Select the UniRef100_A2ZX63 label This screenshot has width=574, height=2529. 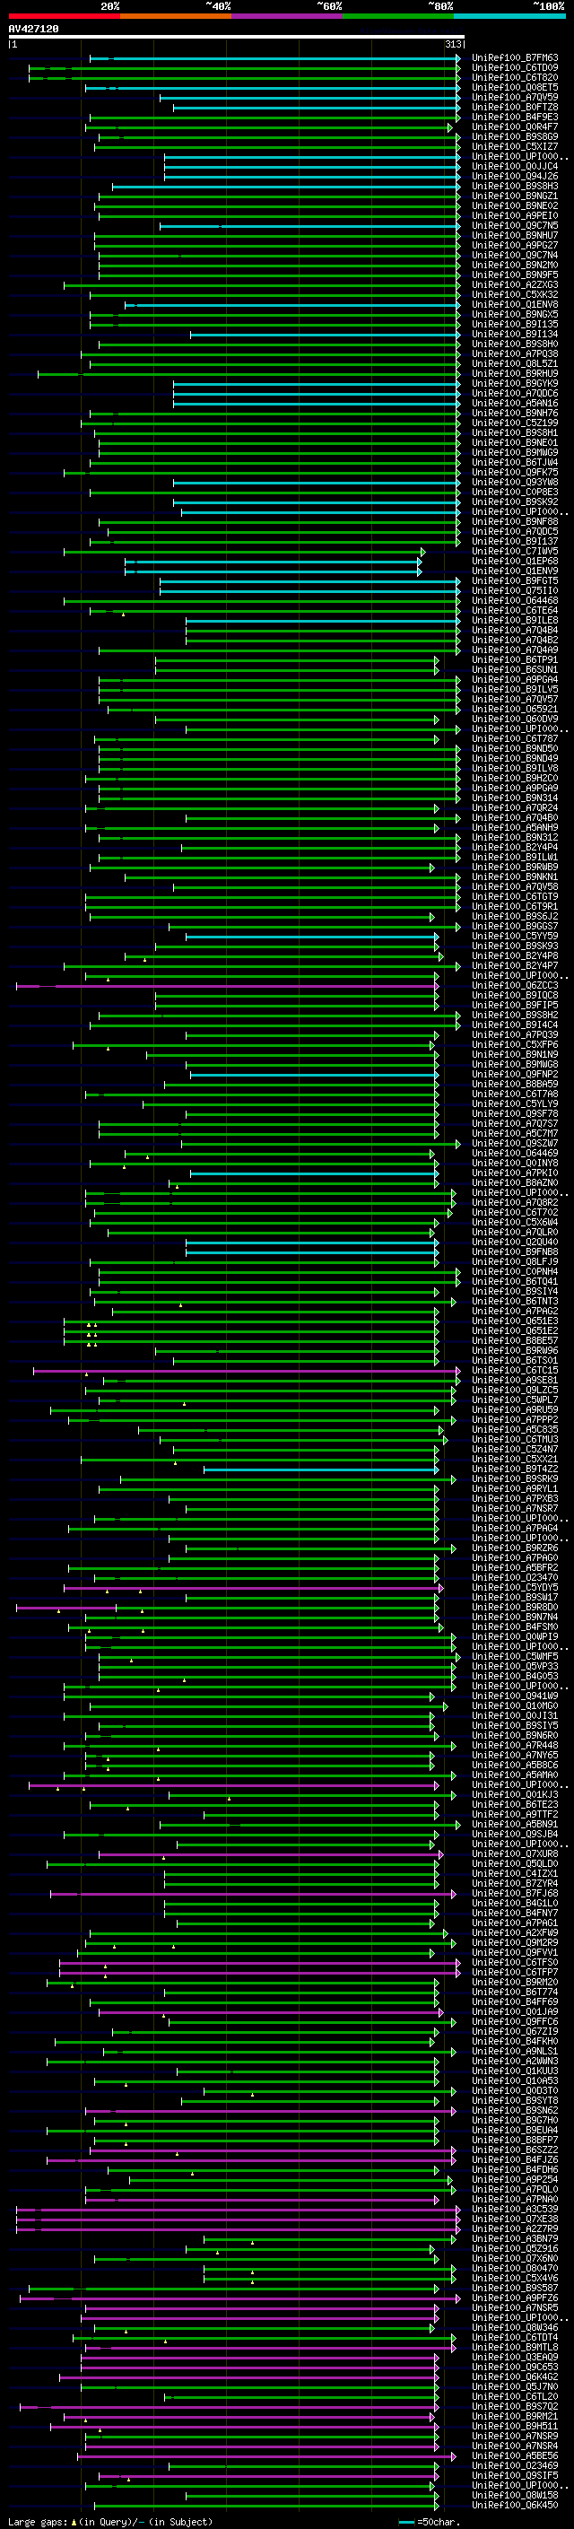tap(515, 284)
